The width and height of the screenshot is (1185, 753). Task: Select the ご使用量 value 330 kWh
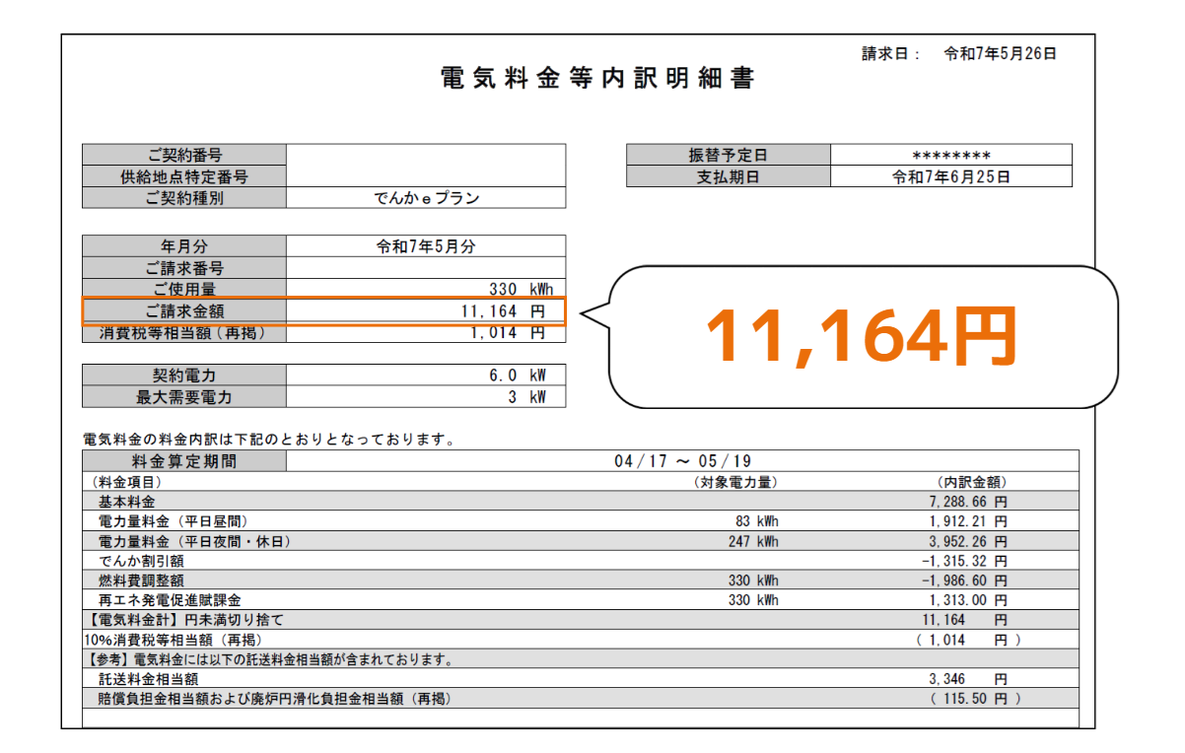[521, 290]
